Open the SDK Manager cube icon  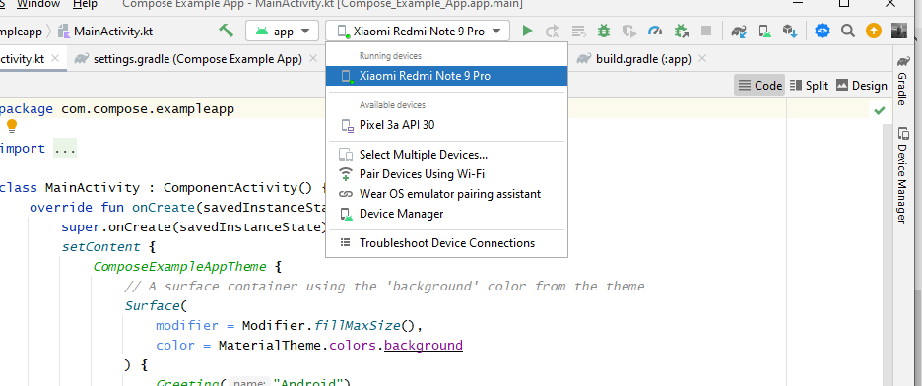790,32
